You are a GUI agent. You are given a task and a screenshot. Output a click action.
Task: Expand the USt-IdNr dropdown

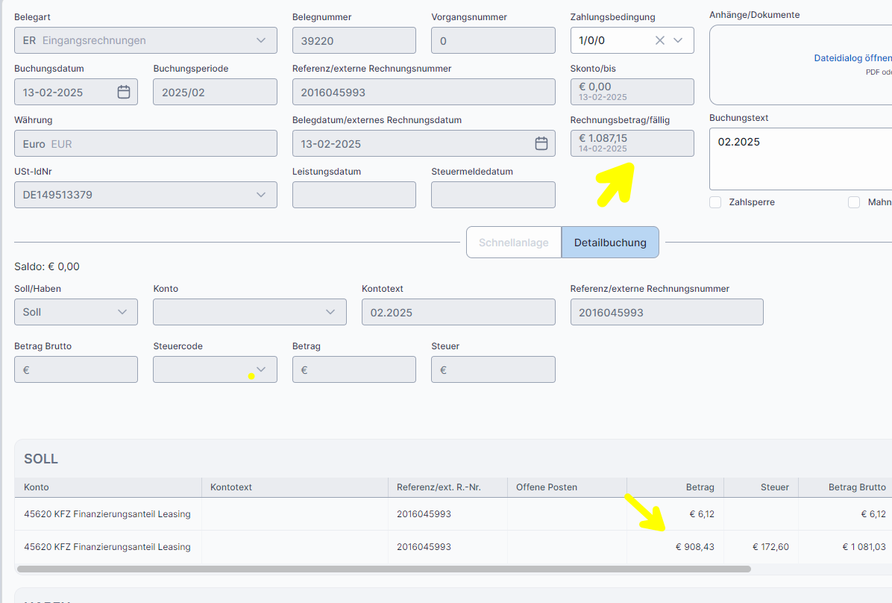click(x=260, y=195)
